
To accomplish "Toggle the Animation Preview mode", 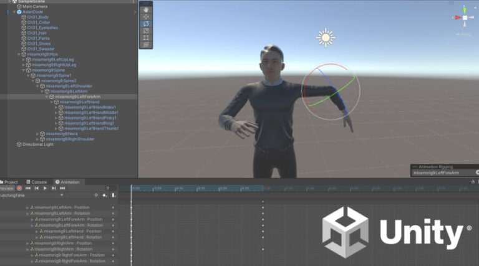I will pos(6,188).
